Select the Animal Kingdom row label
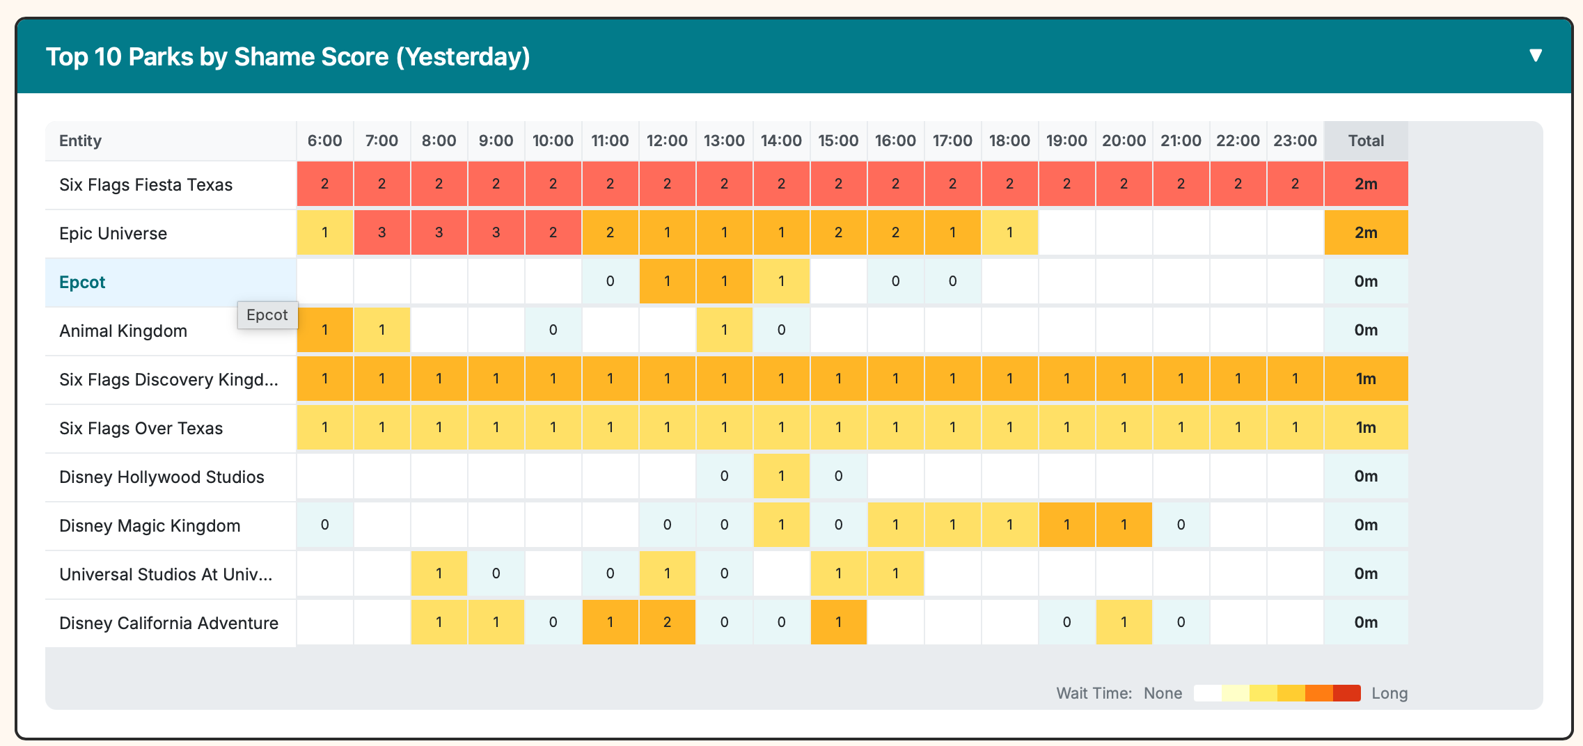The width and height of the screenshot is (1583, 746). click(x=123, y=331)
